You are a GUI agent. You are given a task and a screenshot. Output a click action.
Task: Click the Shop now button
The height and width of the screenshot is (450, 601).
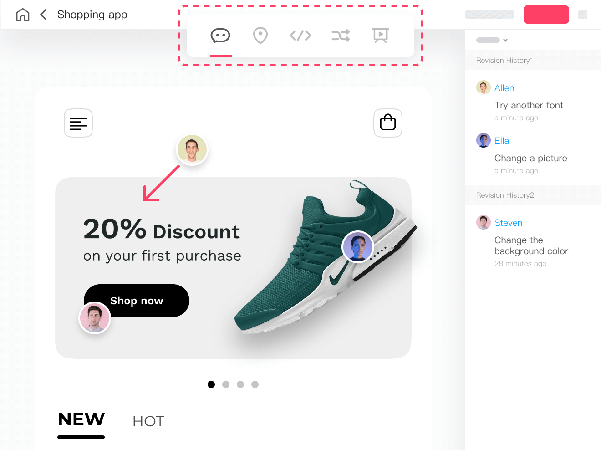(137, 301)
